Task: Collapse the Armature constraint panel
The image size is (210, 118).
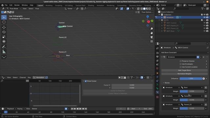Action: pos(162,57)
